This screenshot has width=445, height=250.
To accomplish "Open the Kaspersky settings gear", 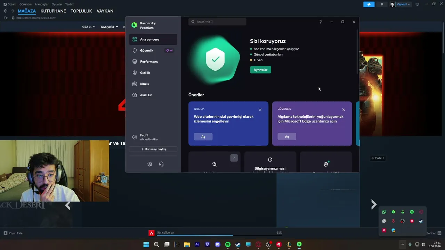I will (x=149, y=164).
